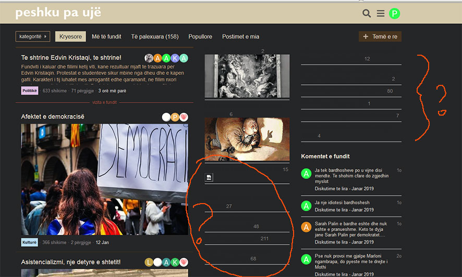Open the search magnifier icon
The image size is (462, 277).
[x=367, y=14]
